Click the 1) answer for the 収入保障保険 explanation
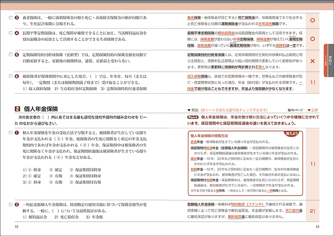This screenshot has height=236, width=334. click(313, 83)
